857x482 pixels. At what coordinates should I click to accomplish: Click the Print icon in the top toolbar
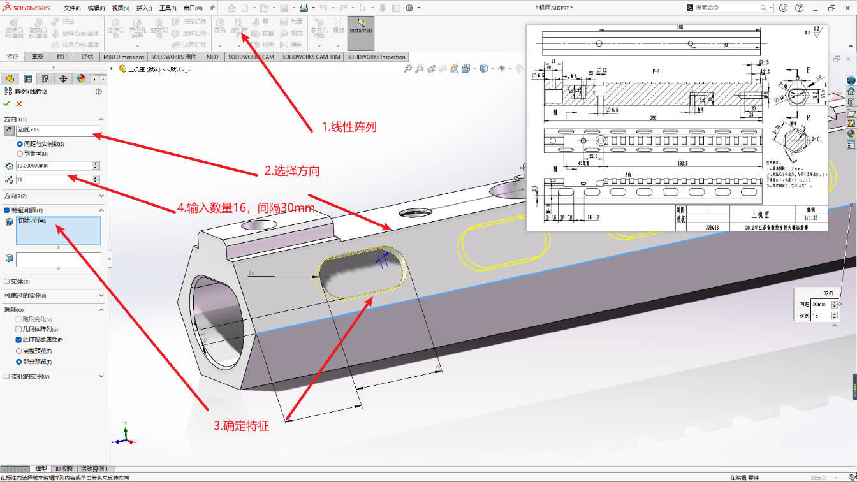(x=304, y=8)
